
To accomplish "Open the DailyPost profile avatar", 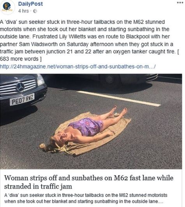I will pos(7,7).
